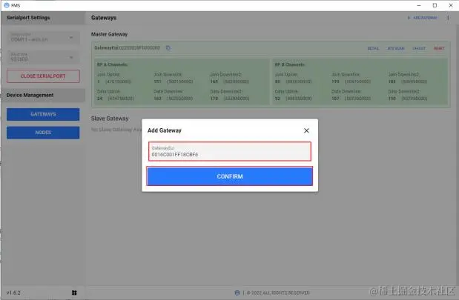Viewport: 459px width, 300px height.
Task: Click the FMS app icon in title bar
Action: pos(7,5)
